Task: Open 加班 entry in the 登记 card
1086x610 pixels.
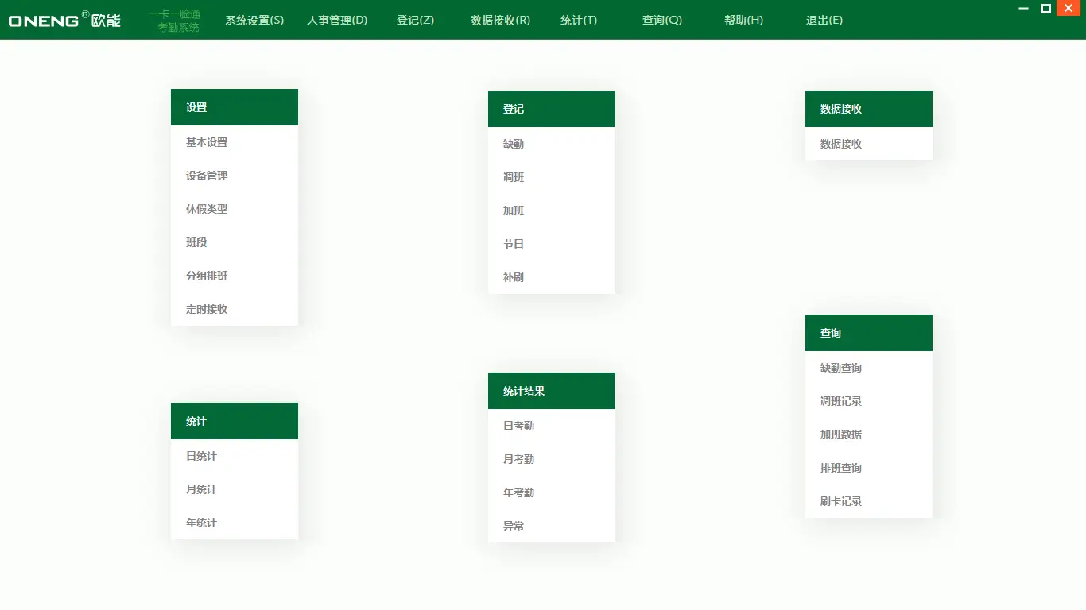Action: point(514,210)
